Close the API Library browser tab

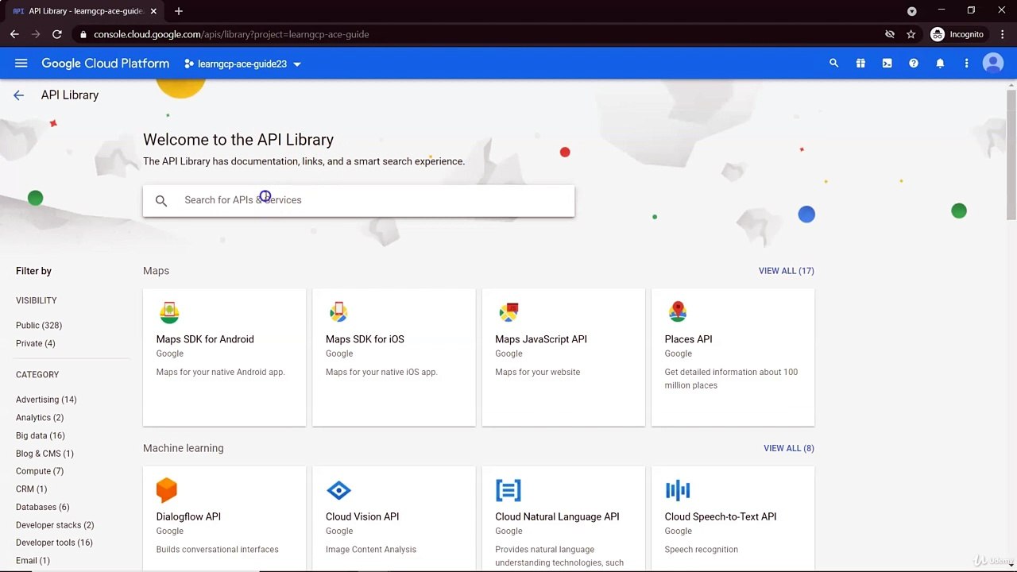point(153,11)
